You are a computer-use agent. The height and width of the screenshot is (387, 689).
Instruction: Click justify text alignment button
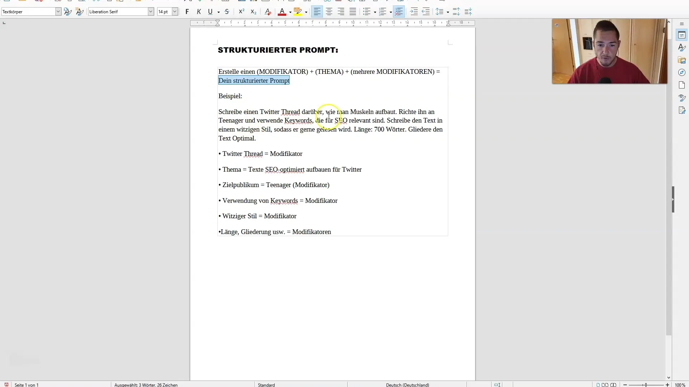pyautogui.click(x=352, y=11)
